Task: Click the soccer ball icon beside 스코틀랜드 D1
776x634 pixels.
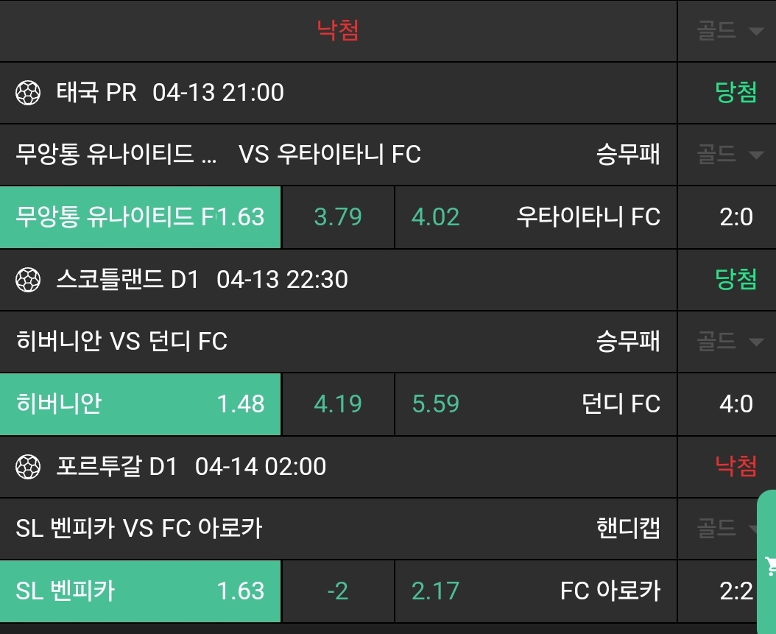Action: tap(28, 280)
